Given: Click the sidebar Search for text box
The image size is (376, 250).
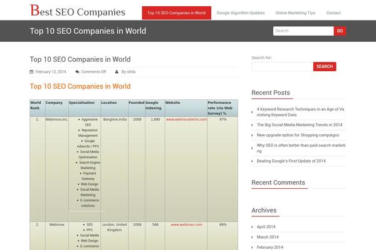Looking at the screenshot, I should click(x=282, y=66).
